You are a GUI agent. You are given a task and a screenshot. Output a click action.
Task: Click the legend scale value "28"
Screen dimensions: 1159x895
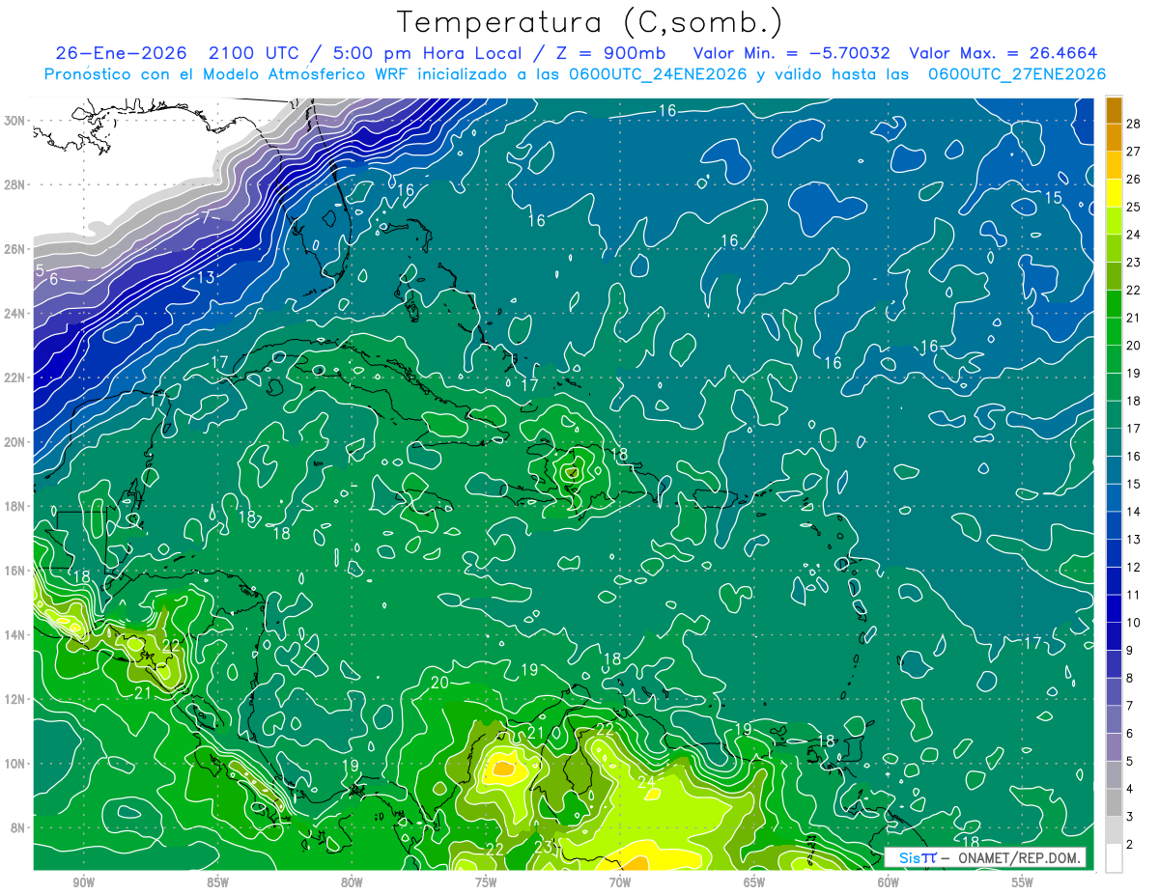click(x=1134, y=124)
